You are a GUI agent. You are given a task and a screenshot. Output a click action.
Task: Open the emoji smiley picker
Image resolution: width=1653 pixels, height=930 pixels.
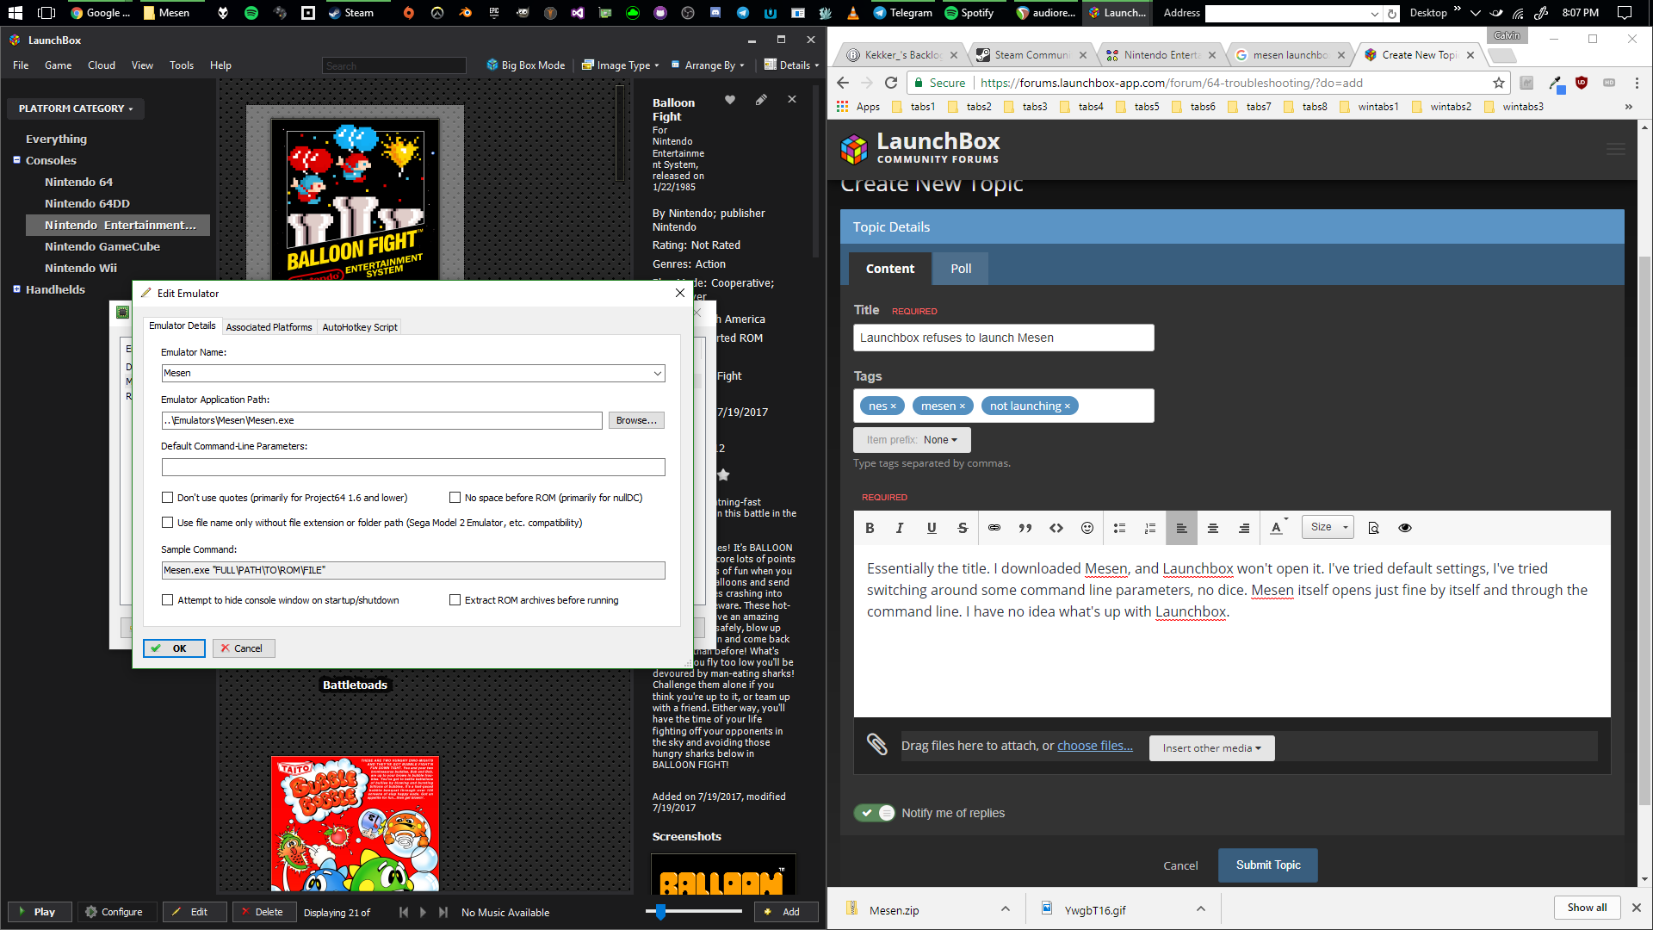[1087, 528]
